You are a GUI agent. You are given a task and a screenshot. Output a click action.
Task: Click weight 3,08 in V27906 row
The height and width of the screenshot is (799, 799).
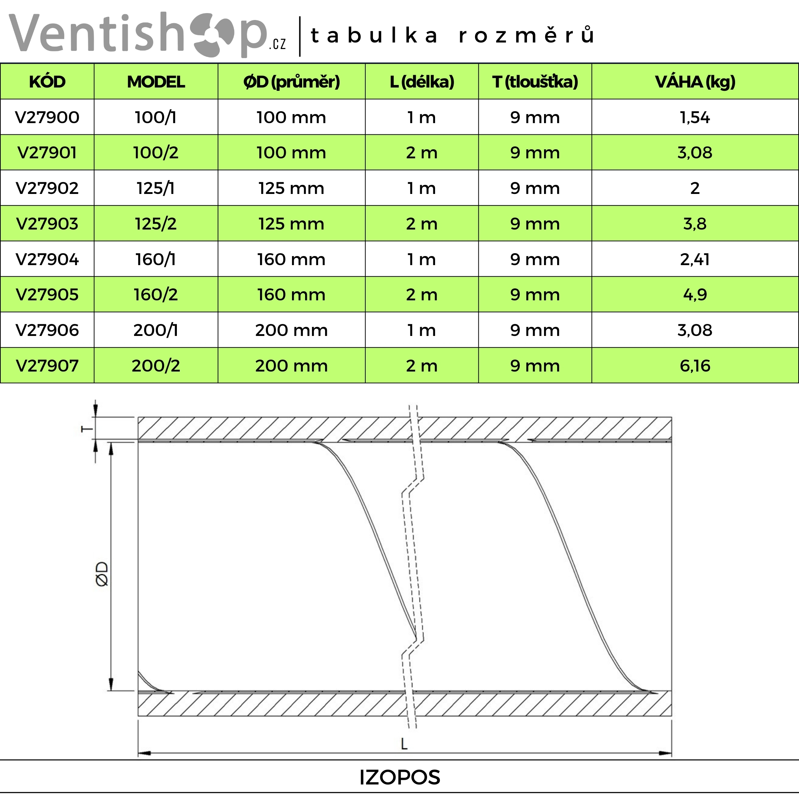[x=695, y=330]
